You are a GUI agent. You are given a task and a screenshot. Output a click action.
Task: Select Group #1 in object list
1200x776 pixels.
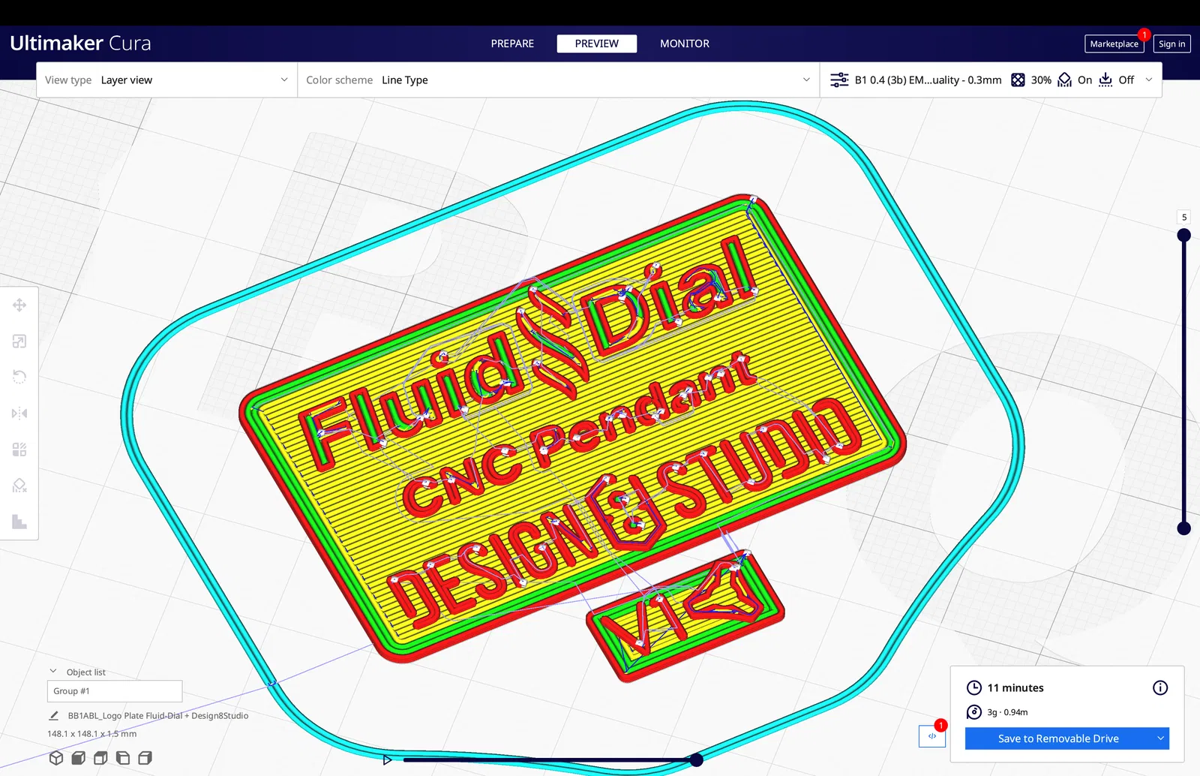115,691
